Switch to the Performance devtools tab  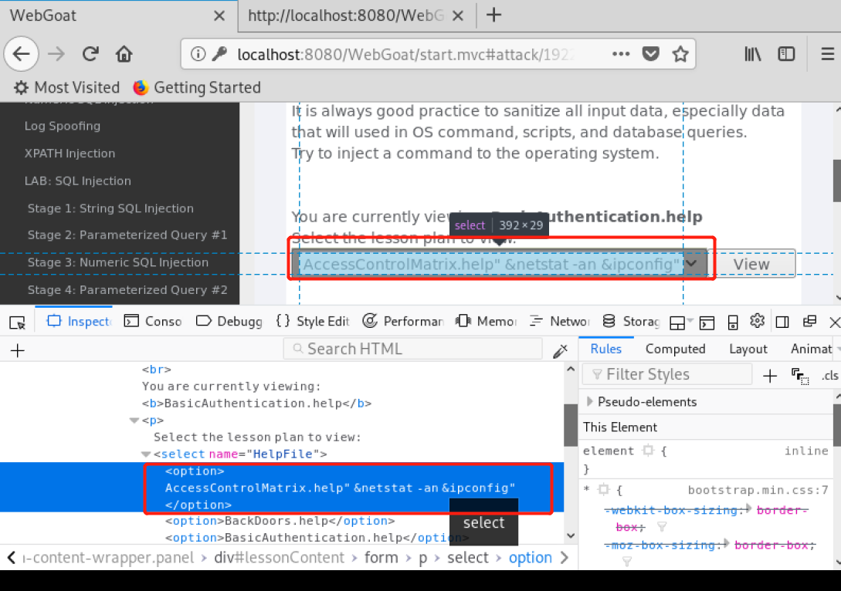(x=403, y=322)
